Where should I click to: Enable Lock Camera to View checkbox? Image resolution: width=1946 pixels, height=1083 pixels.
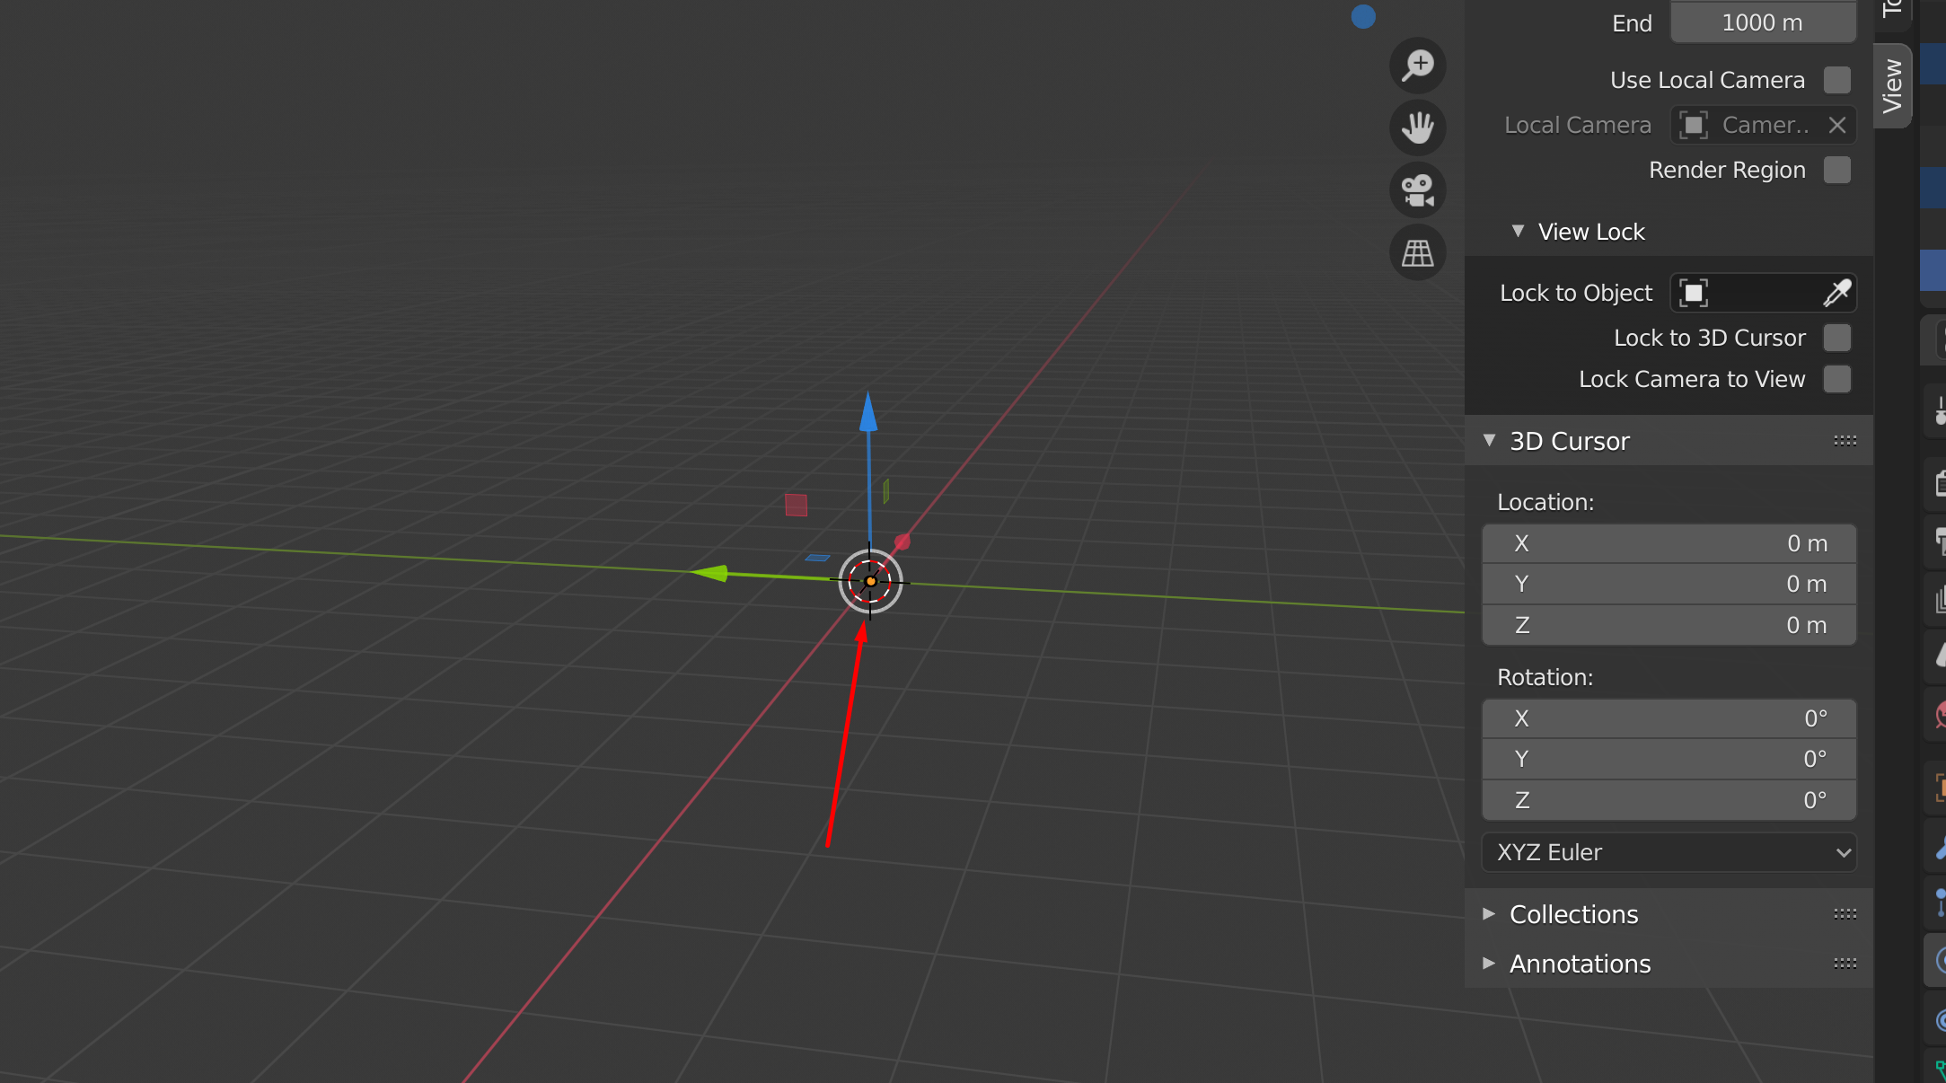tap(1836, 379)
